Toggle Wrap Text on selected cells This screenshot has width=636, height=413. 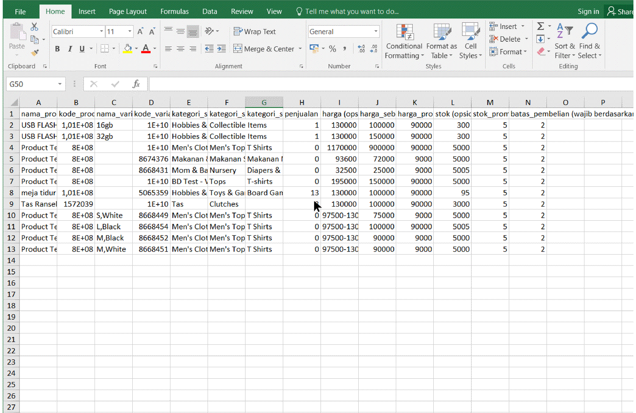click(255, 31)
